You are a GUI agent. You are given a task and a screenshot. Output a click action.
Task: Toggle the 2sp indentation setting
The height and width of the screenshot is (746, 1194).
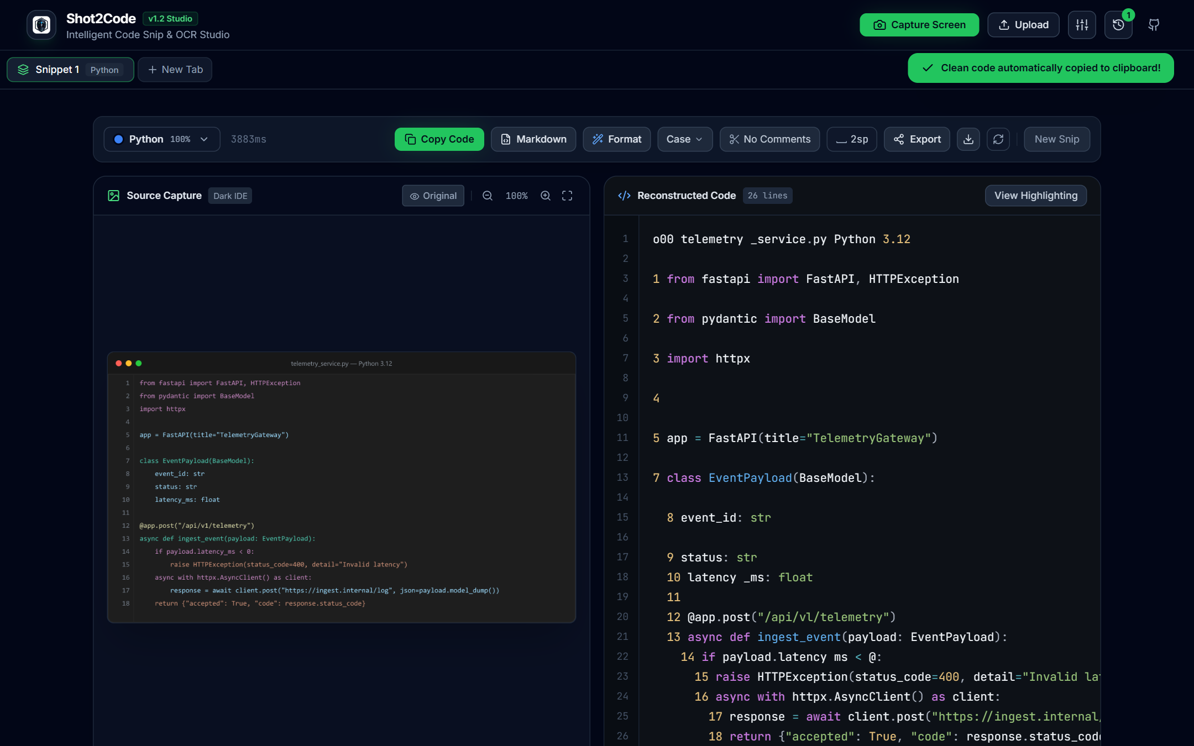[x=852, y=139]
